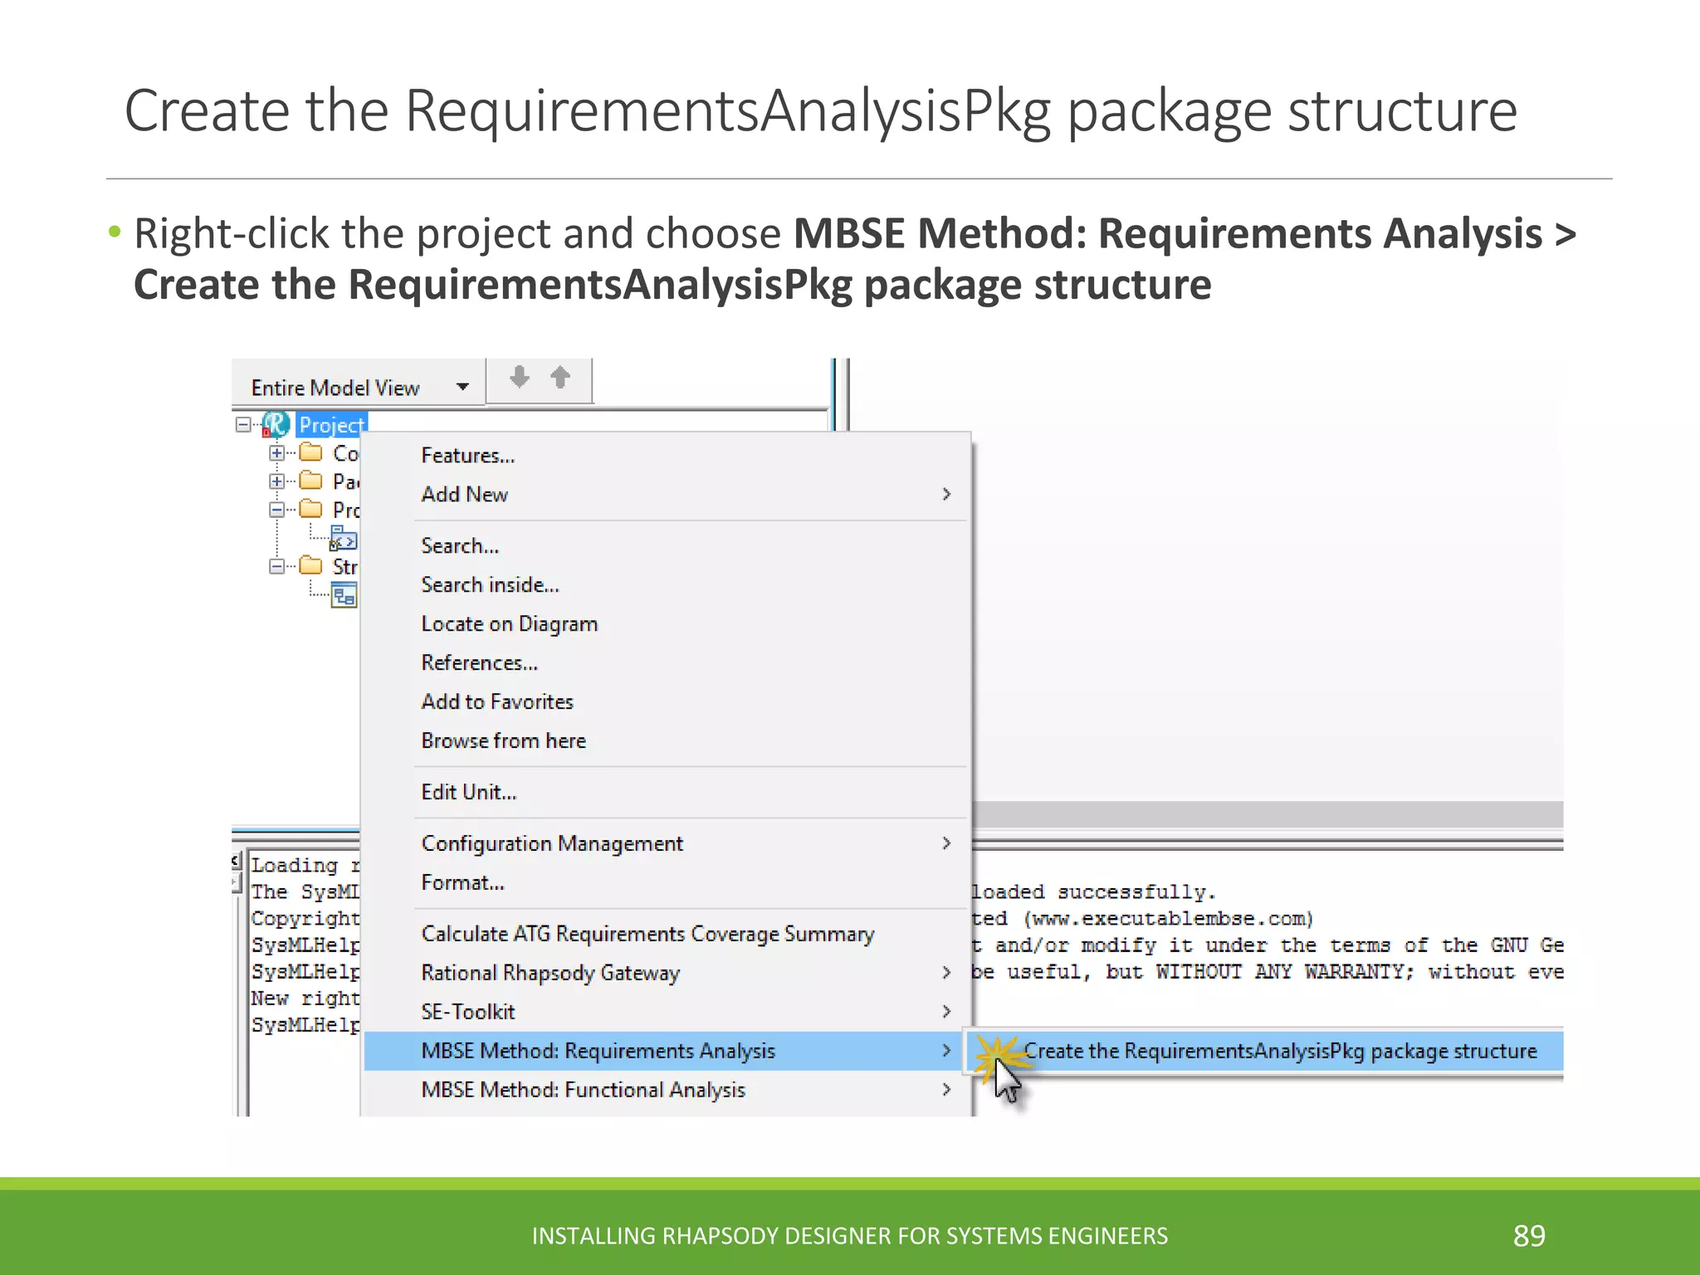The width and height of the screenshot is (1700, 1275).
Task: Click the folder icon next to Pa
Action: [311, 481]
